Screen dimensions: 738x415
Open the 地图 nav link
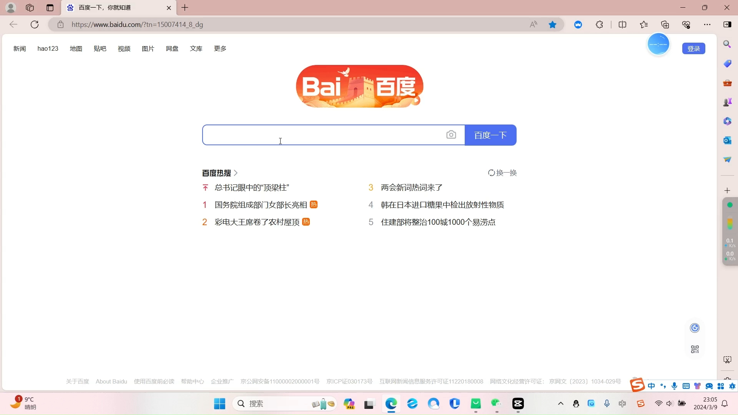(76, 48)
